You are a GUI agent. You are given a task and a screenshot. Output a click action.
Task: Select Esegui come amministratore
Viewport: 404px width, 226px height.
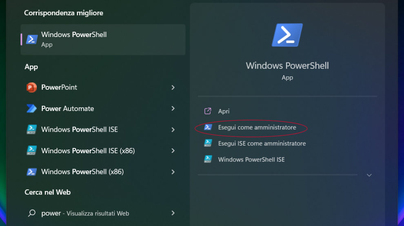click(x=257, y=128)
